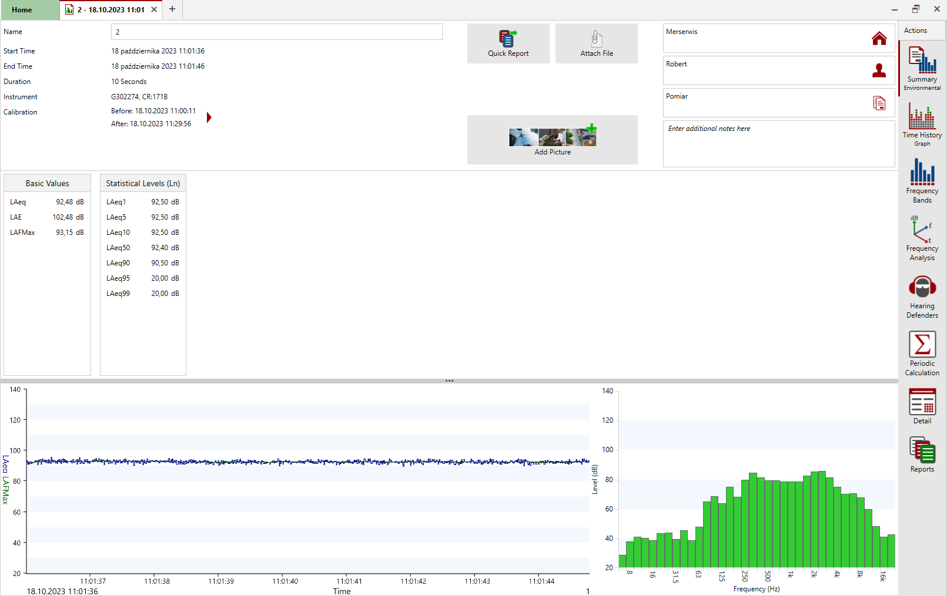947x596 pixels.
Task: Add a picture to the measurement
Action: pyautogui.click(x=553, y=140)
